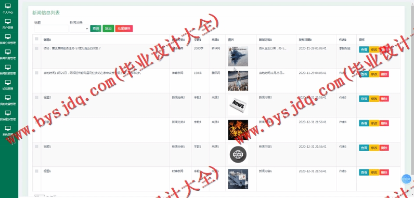
Task: Click the title text 校场：雷达屏障能否让苏-57成为真正四代机？
Action: point(72,48)
